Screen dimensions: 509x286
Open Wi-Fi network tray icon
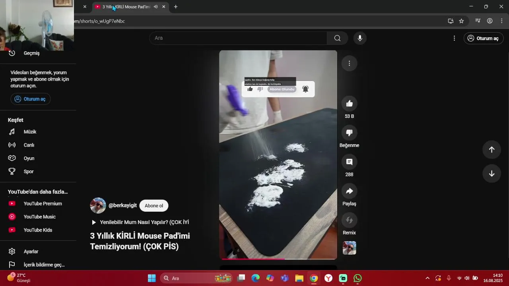point(459,278)
